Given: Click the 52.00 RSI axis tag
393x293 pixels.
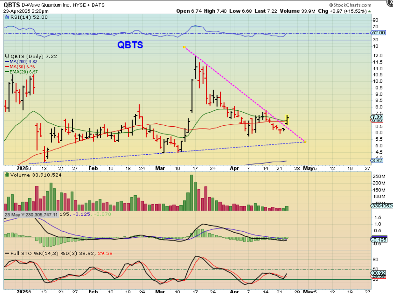Looking at the screenshot, I should point(378,33).
